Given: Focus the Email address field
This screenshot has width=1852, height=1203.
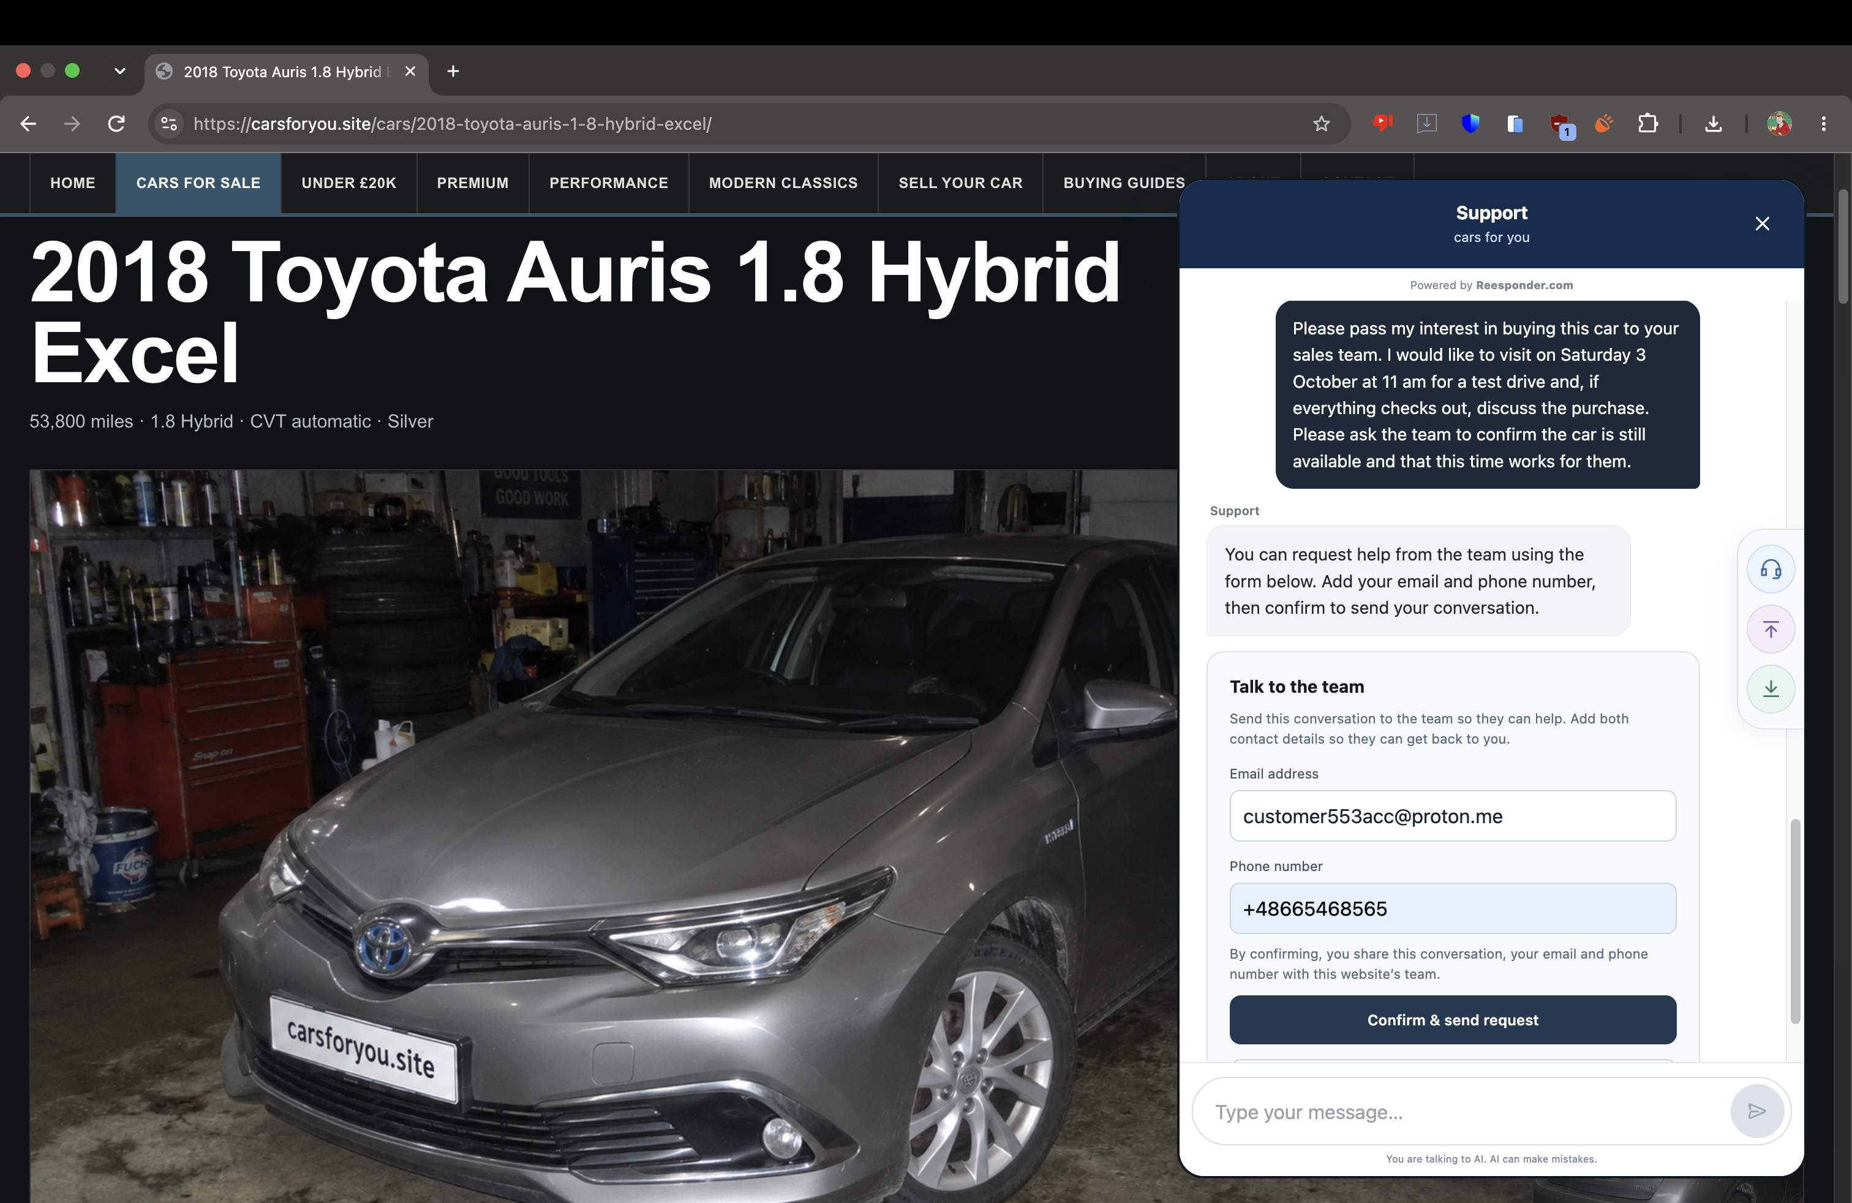Looking at the screenshot, I should click(1453, 816).
